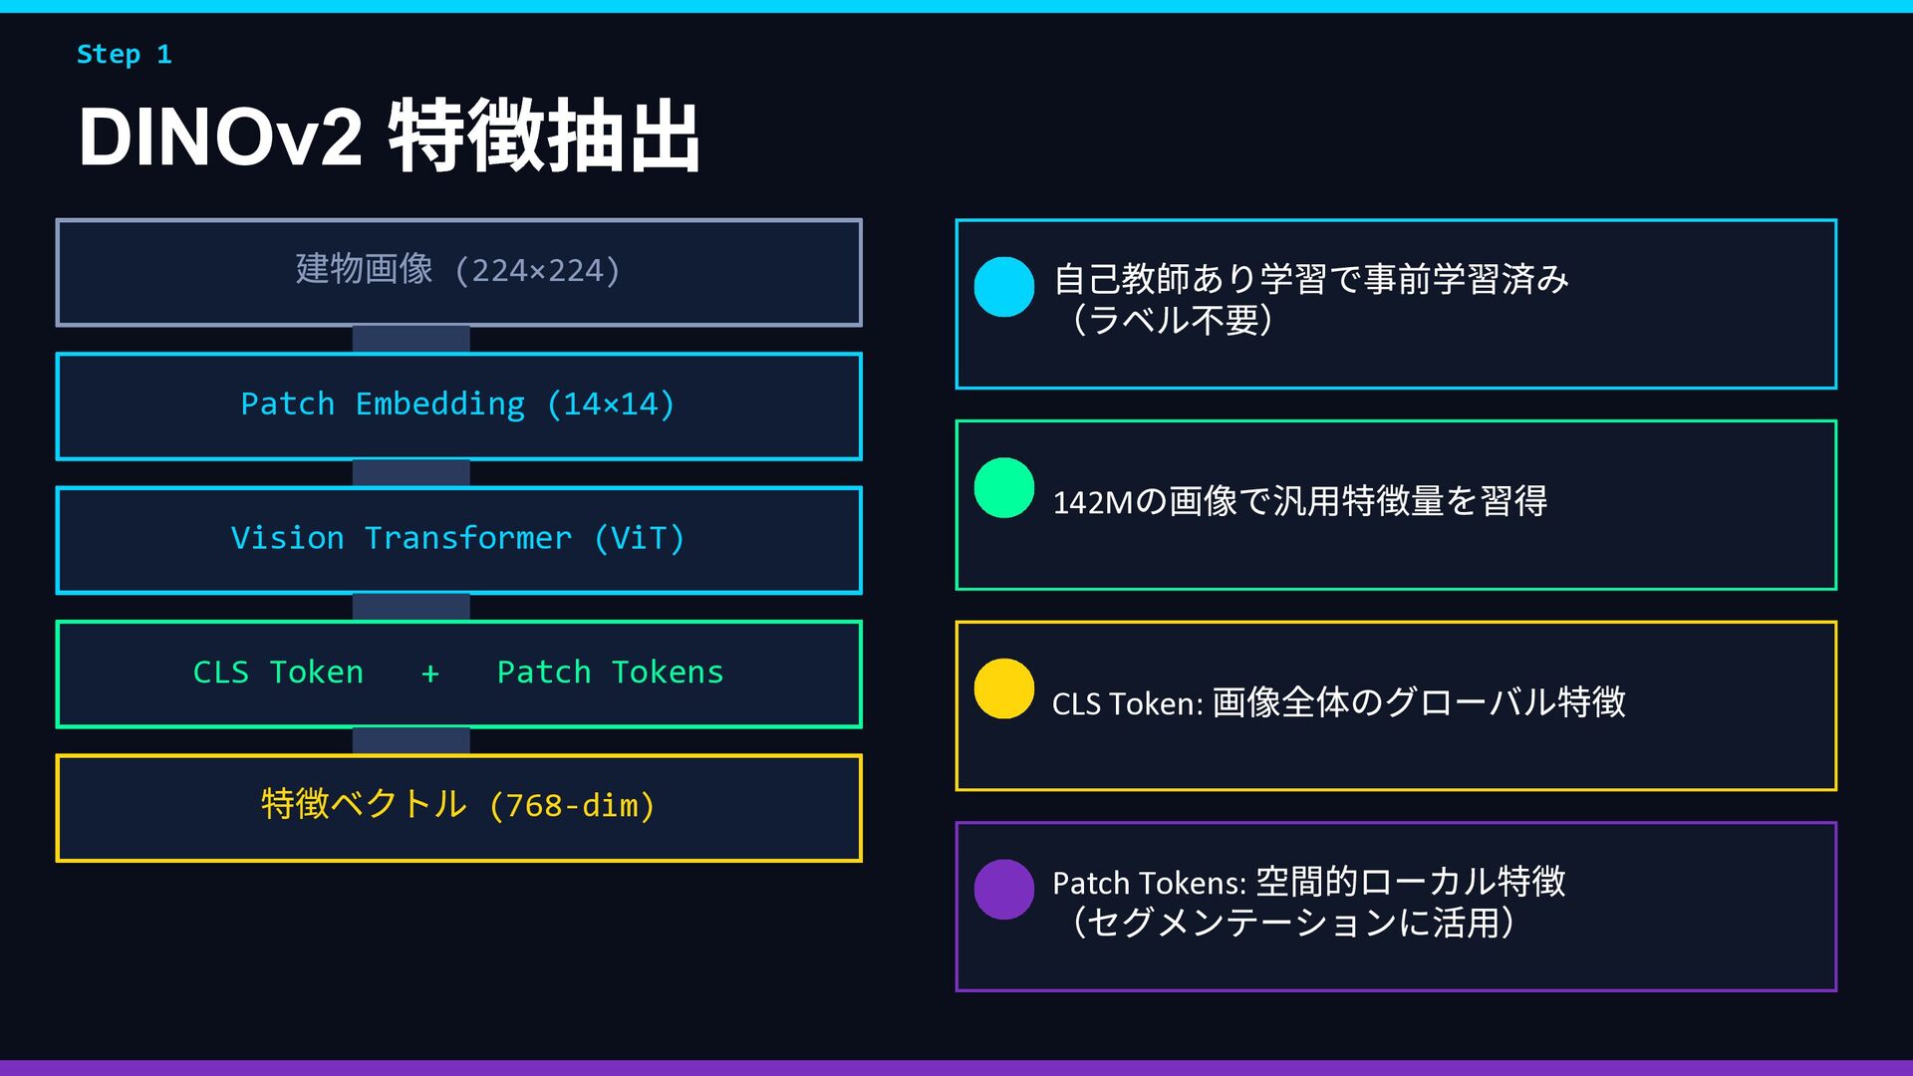
Task: Click the plus sign between token labels
Action: (x=429, y=674)
